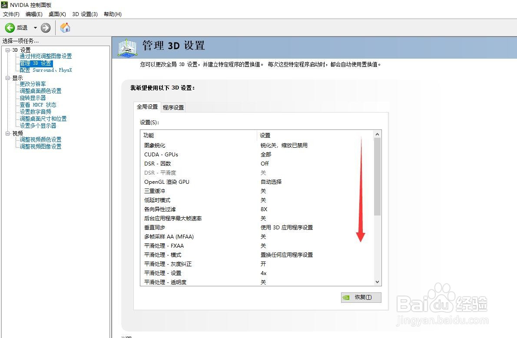This screenshot has height=338, width=517.
Task: Select the DSR - 因数 setting row
Action: [257, 163]
